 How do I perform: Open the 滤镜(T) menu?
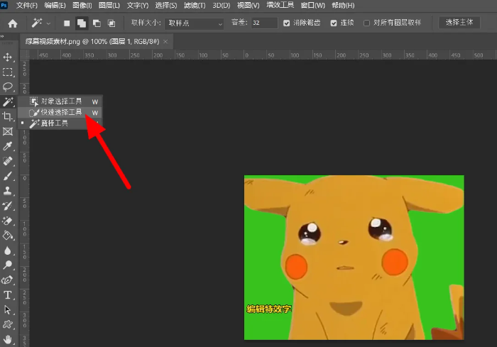pyautogui.click(x=193, y=5)
